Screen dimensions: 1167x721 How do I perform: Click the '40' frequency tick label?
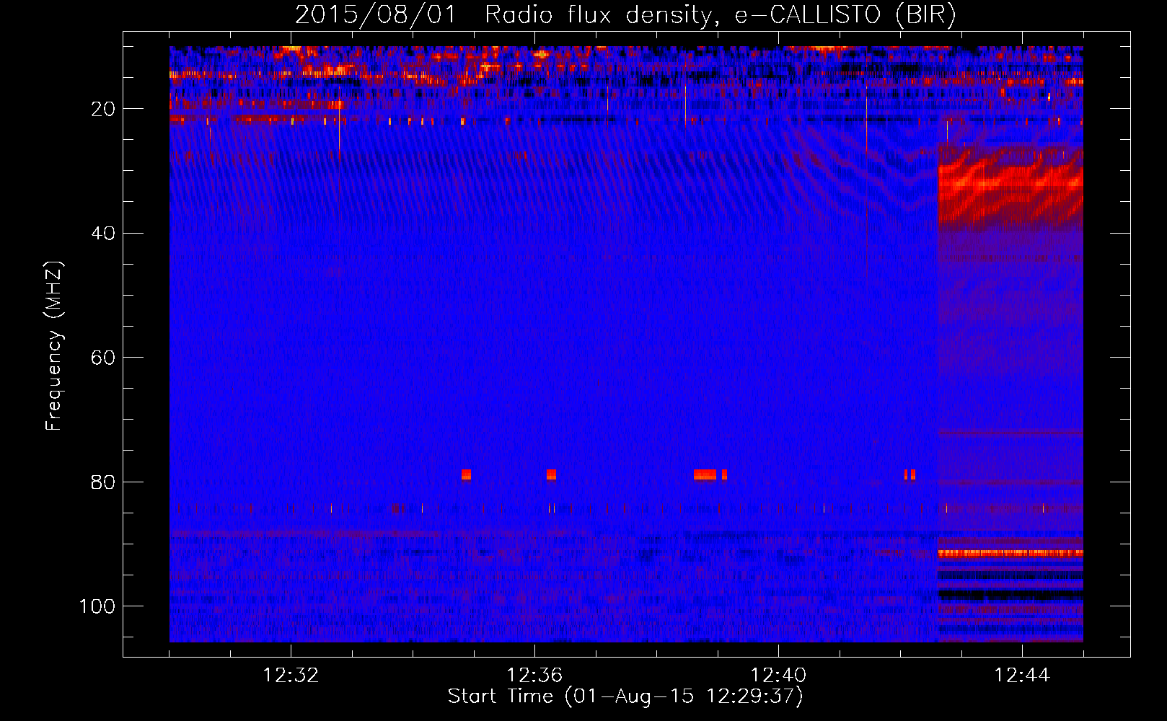[x=103, y=234]
